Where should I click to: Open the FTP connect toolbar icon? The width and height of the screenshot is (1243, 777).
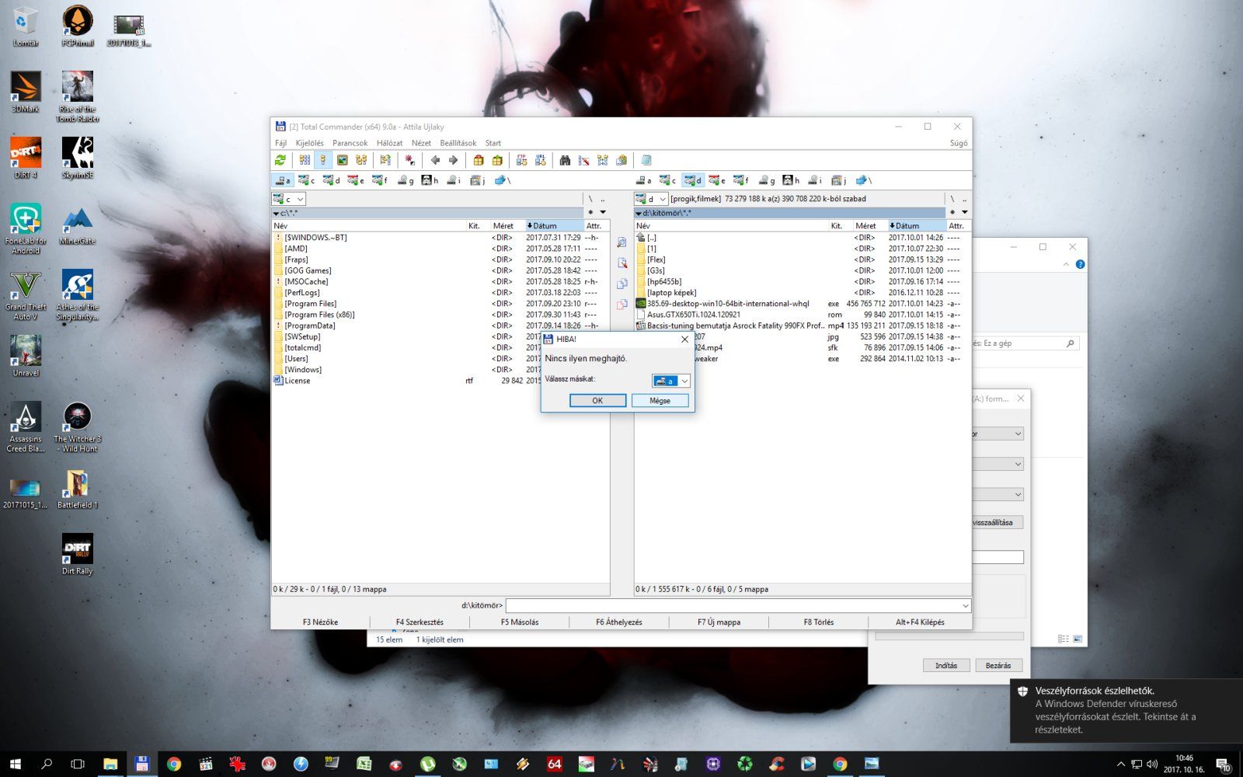tap(521, 160)
